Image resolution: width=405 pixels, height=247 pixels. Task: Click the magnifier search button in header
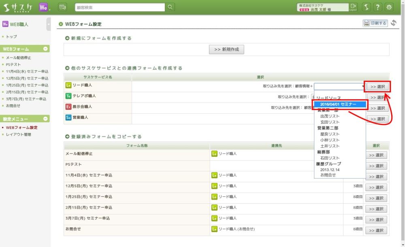tap(170, 7)
